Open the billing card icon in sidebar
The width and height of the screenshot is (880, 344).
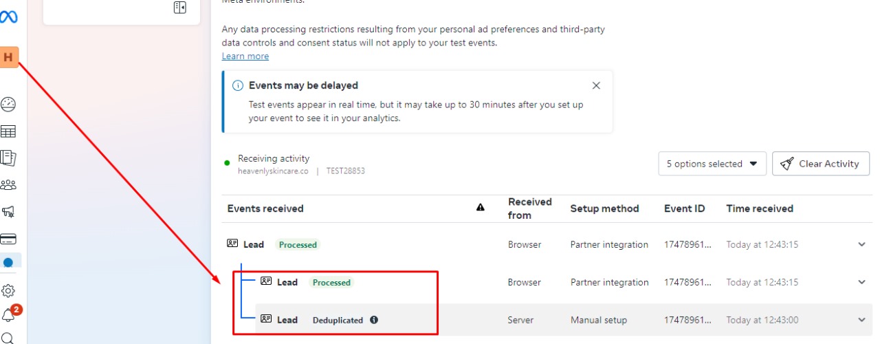(8, 239)
